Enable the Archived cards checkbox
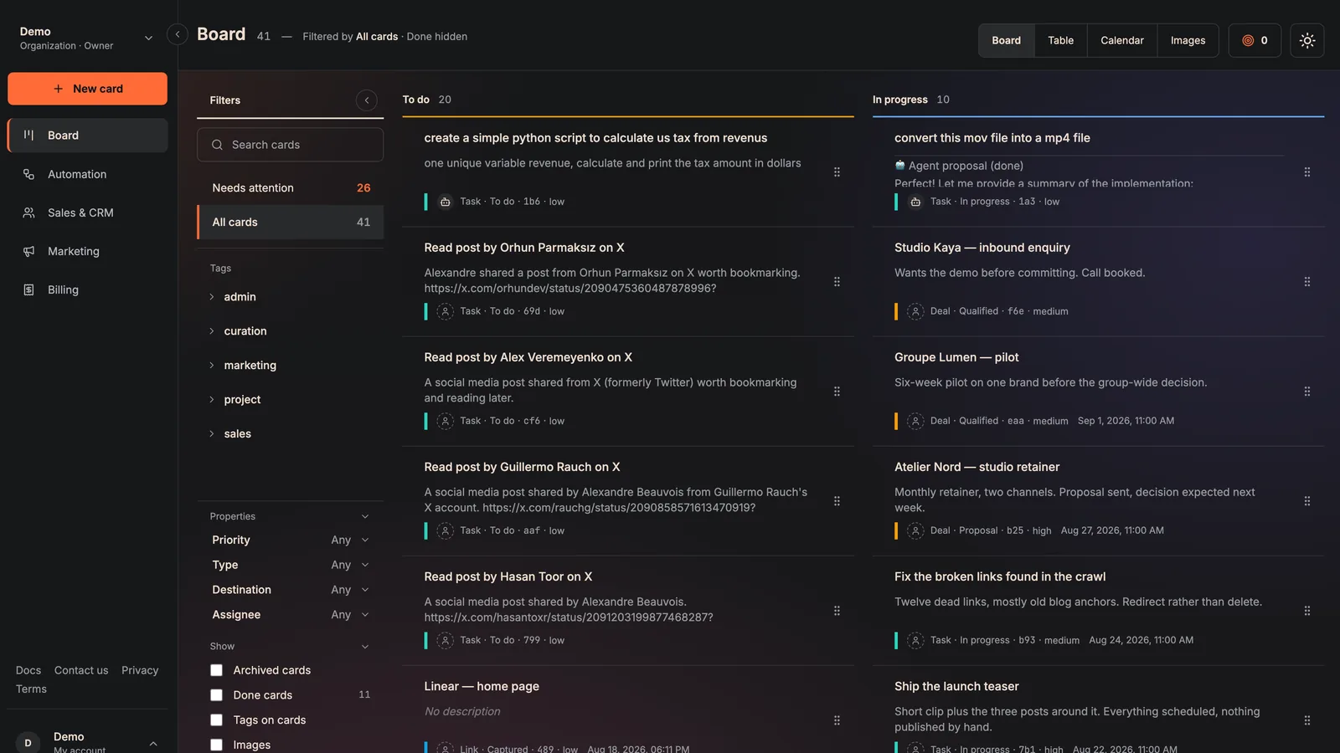The image size is (1340, 753). 216,670
